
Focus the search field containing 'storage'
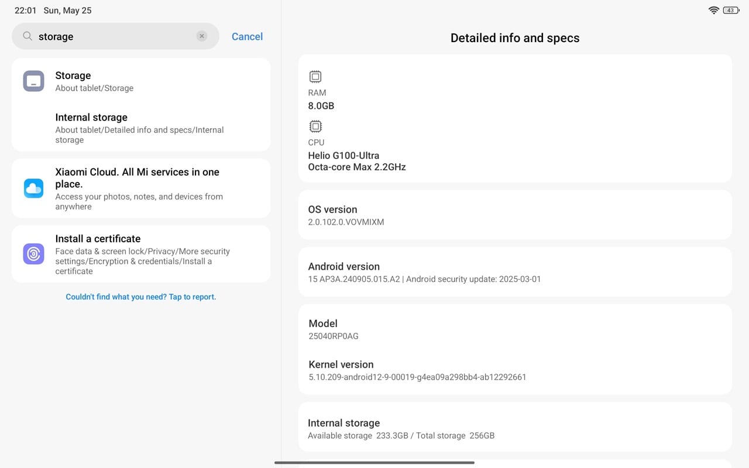(114, 36)
